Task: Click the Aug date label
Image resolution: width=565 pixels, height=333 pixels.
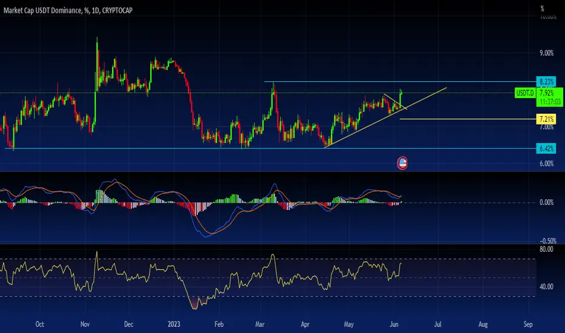Action: (483, 324)
